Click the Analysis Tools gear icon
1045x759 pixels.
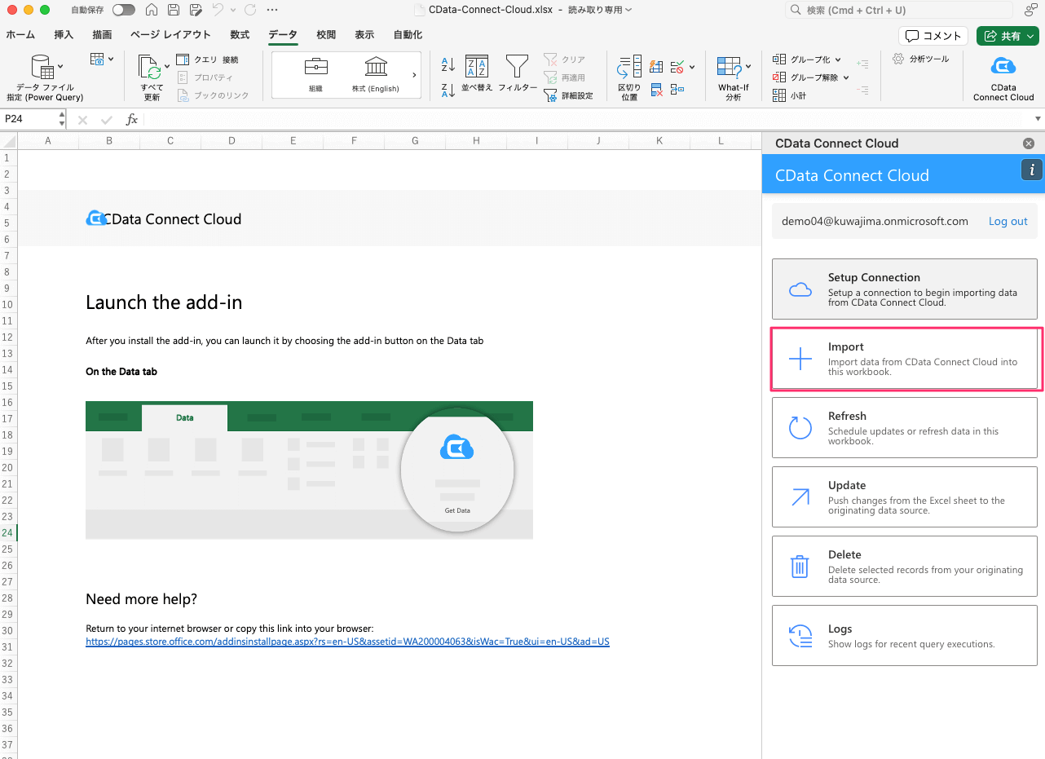coord(897,59)
